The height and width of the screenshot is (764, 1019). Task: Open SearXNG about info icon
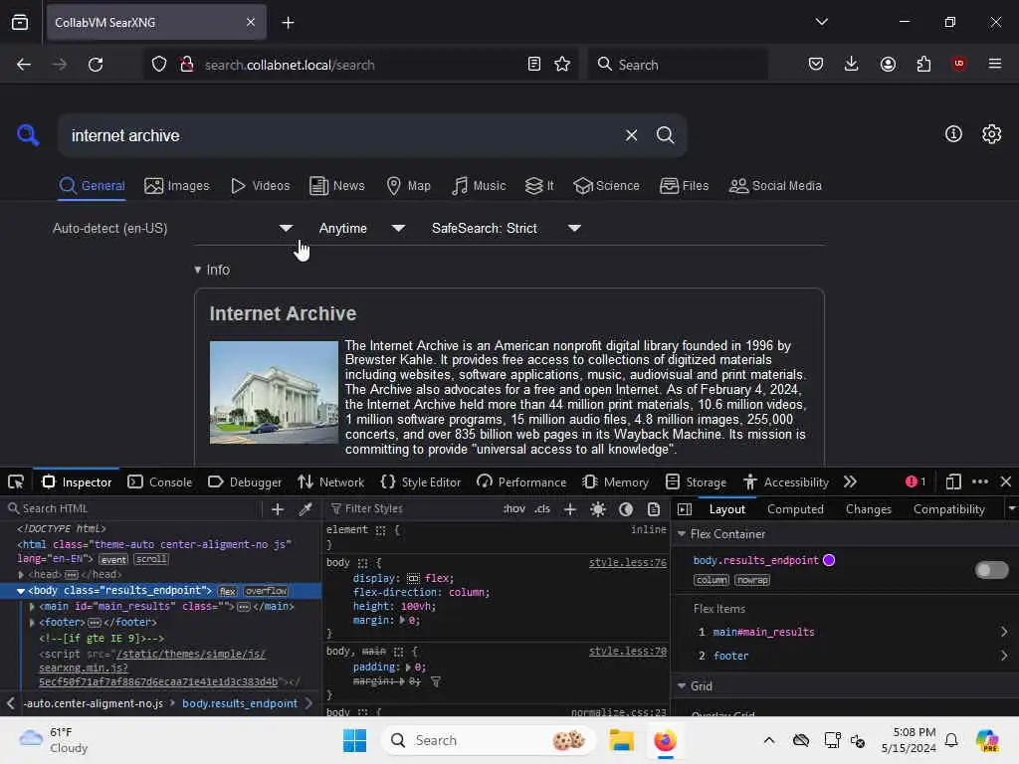coord(953,134)
